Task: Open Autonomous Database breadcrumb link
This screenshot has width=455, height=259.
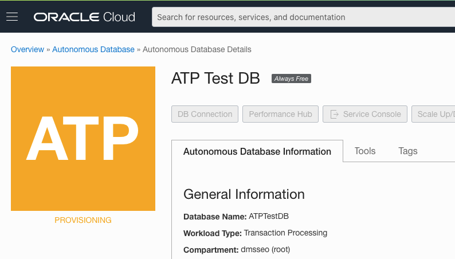Action: [93, 49]
